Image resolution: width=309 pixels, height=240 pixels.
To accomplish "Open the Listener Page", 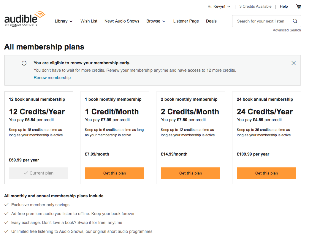I will tap(186, 21).
